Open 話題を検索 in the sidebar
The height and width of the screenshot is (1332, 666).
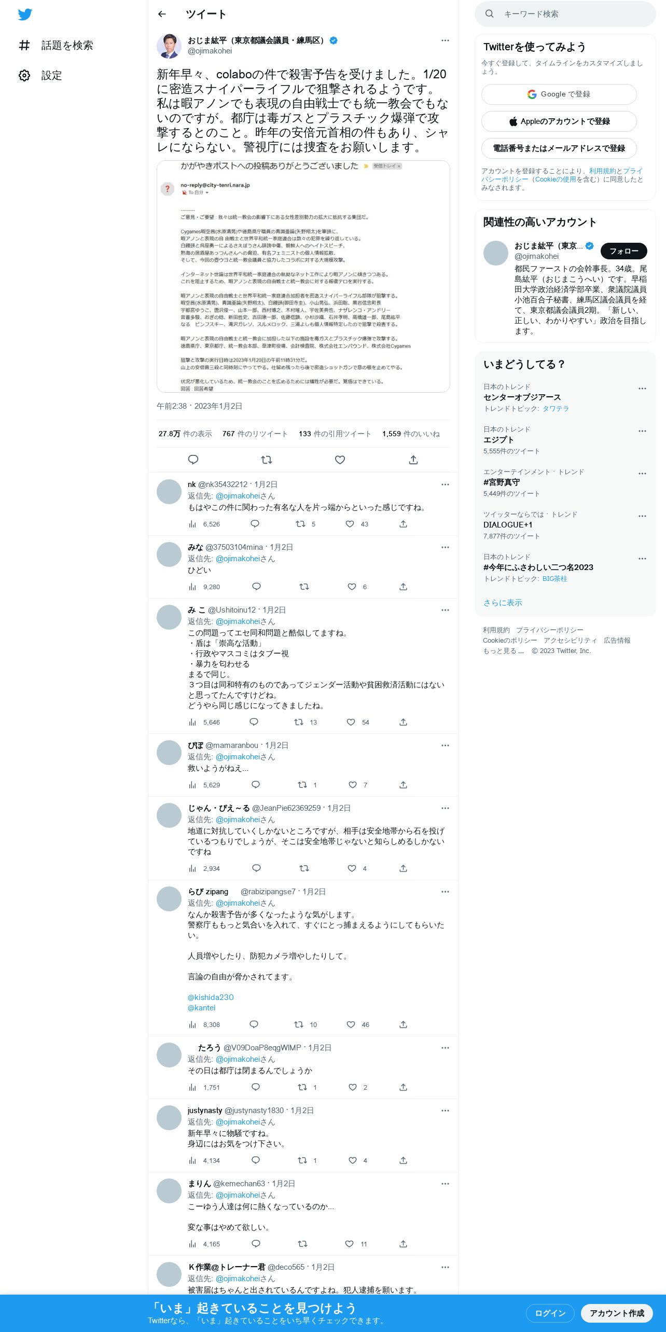[x=56, y=46]
